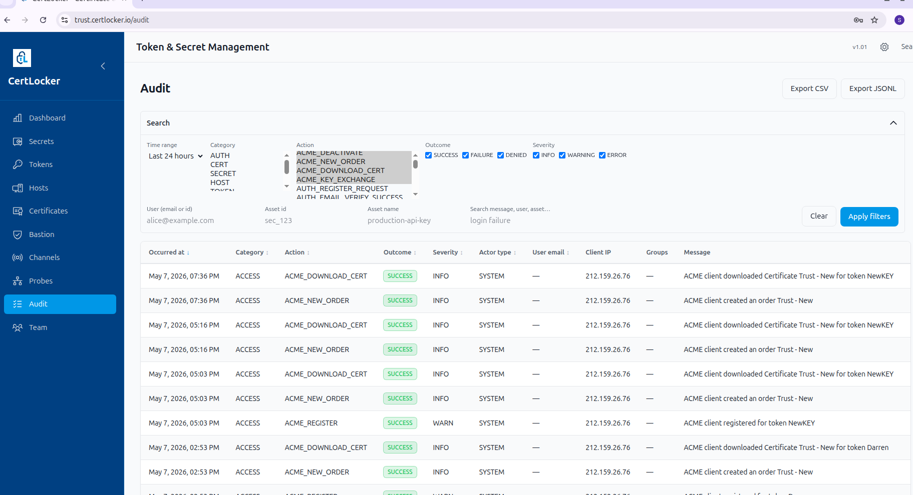The image size is (913, 495).
Task: Reload the current page
Action: (43, 20)
